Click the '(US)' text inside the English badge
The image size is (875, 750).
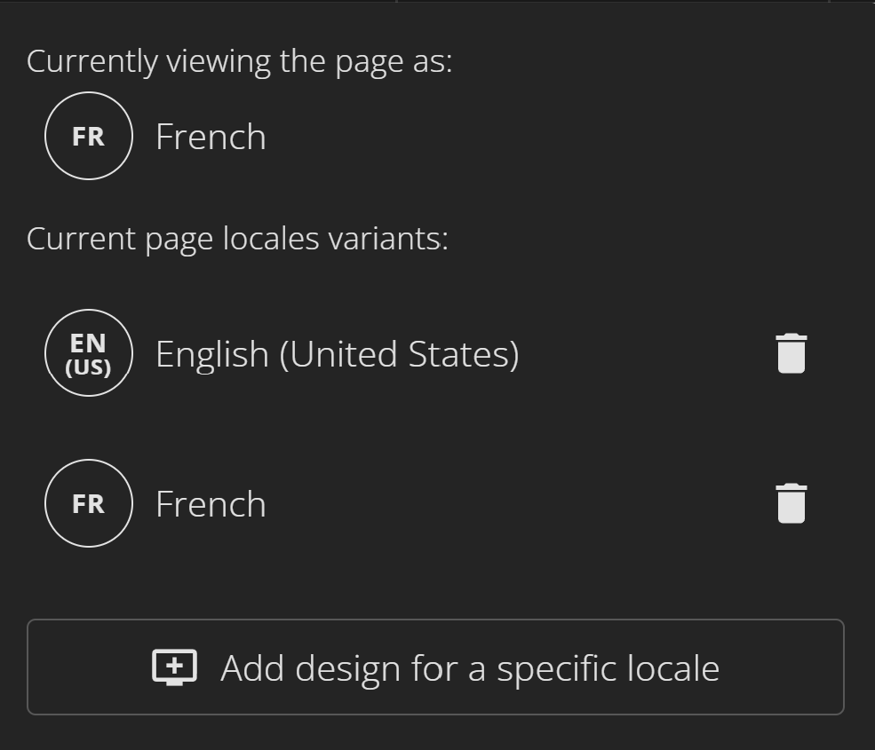click(89, 367)
